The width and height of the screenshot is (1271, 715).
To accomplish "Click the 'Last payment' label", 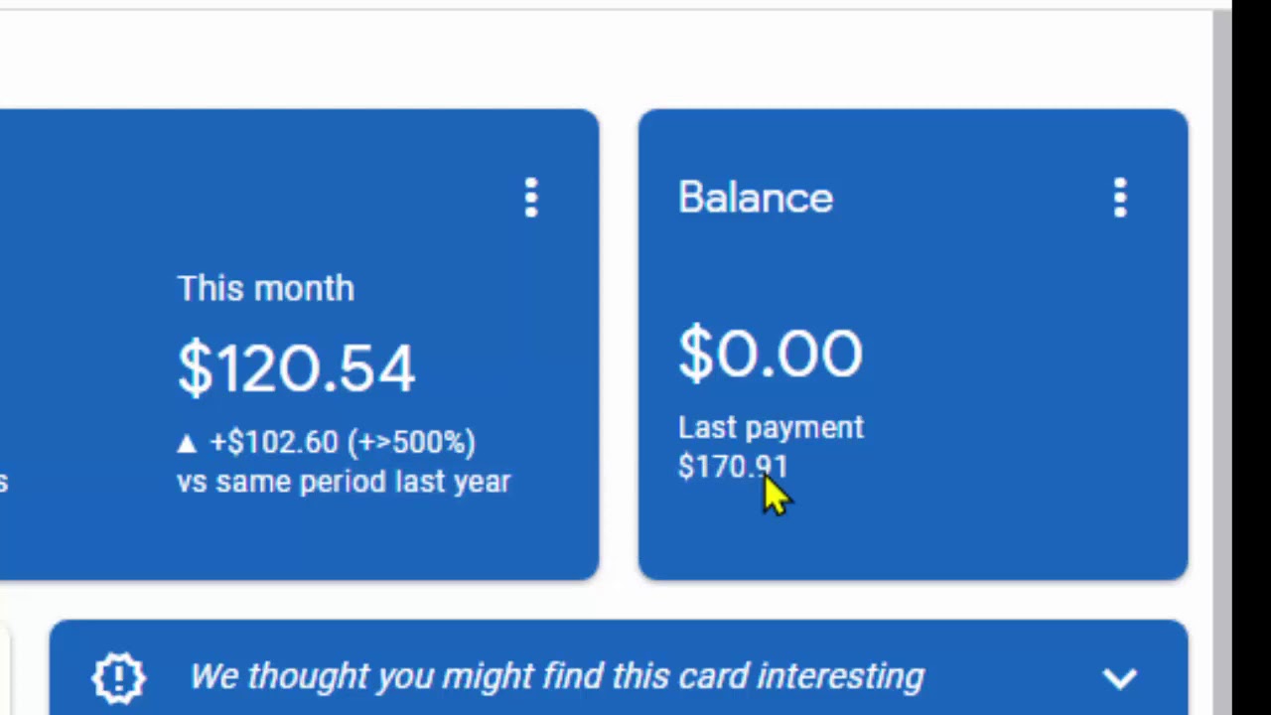I will 771,428.
